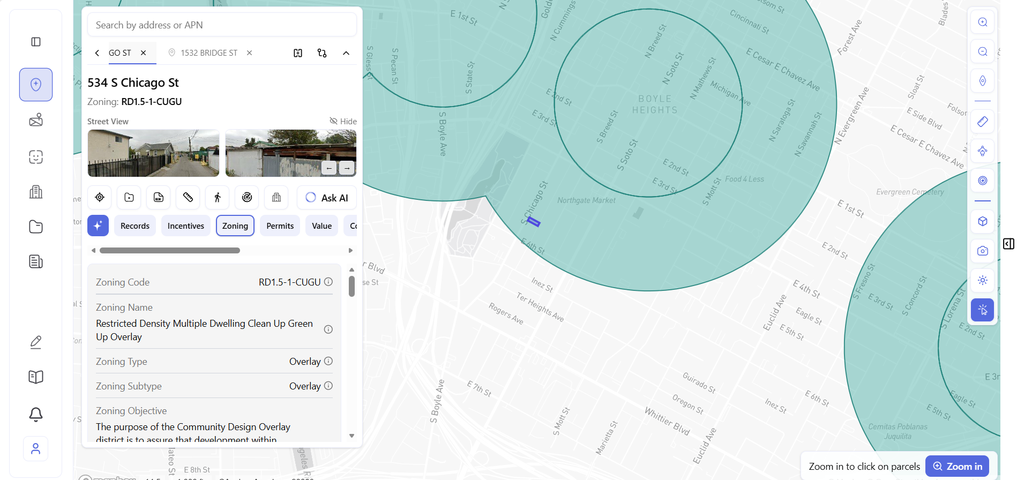
Task: Open the folder sidebar icon
Action: pos(36,227)
